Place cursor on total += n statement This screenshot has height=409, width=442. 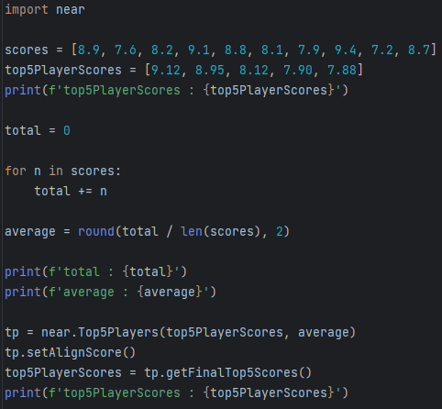coord(71,192)
